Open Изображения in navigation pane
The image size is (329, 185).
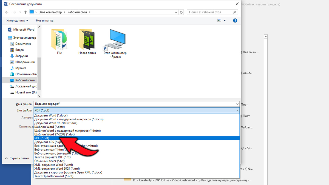[22, 62]
